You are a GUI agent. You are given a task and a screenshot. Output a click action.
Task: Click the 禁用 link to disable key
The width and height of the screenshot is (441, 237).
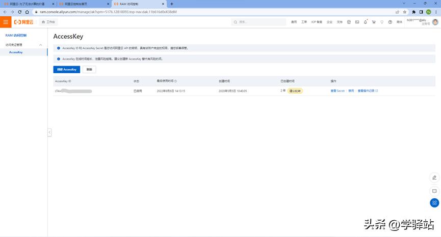point(351,91)
